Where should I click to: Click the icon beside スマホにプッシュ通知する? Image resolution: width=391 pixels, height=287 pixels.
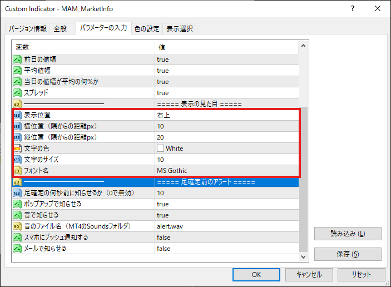pos(17,237)
